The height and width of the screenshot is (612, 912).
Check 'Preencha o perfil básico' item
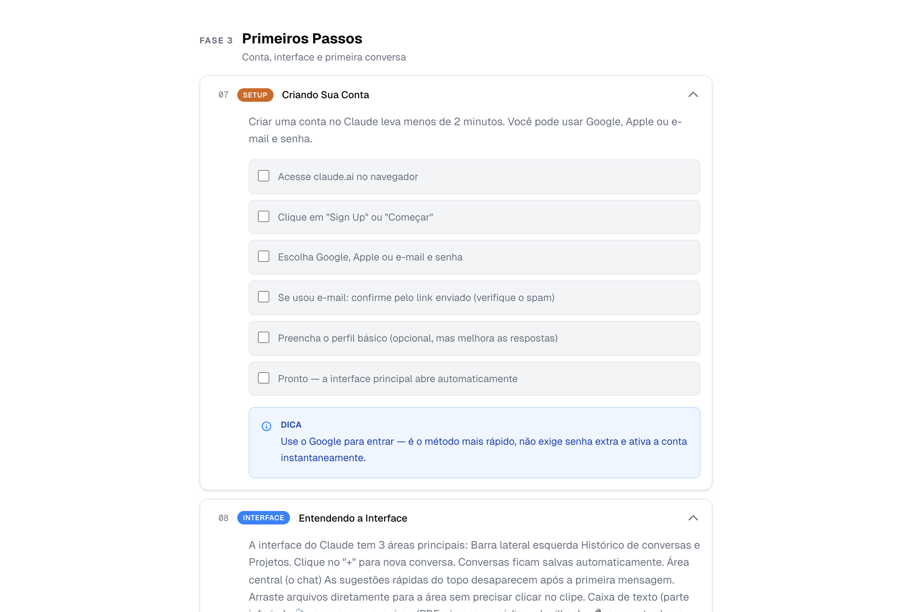(263, 337)
